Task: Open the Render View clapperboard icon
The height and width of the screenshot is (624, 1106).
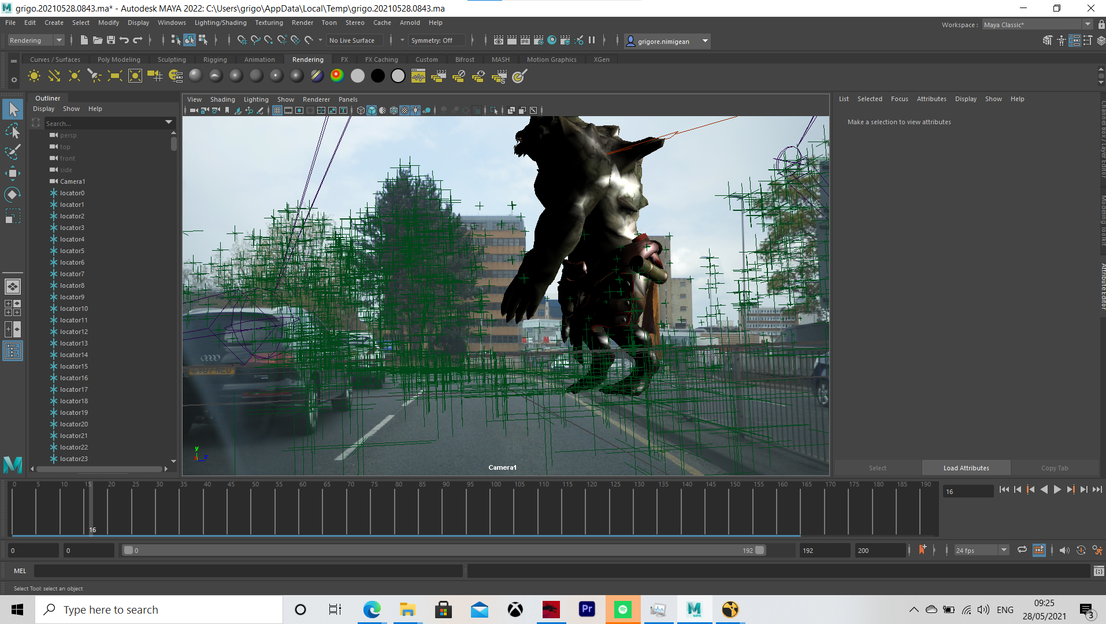Action: point(499,40)
